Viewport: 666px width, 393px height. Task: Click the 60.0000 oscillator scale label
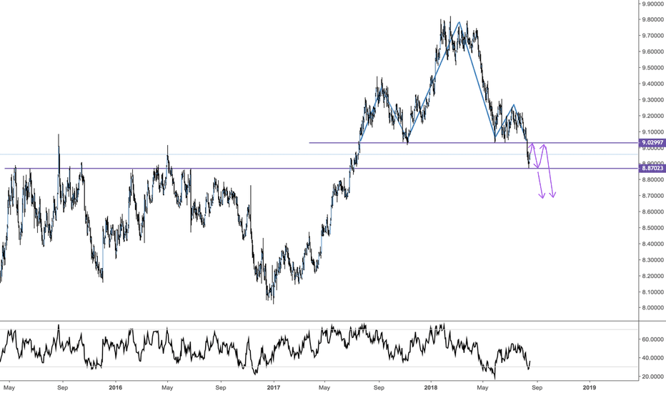coord(652,339)
